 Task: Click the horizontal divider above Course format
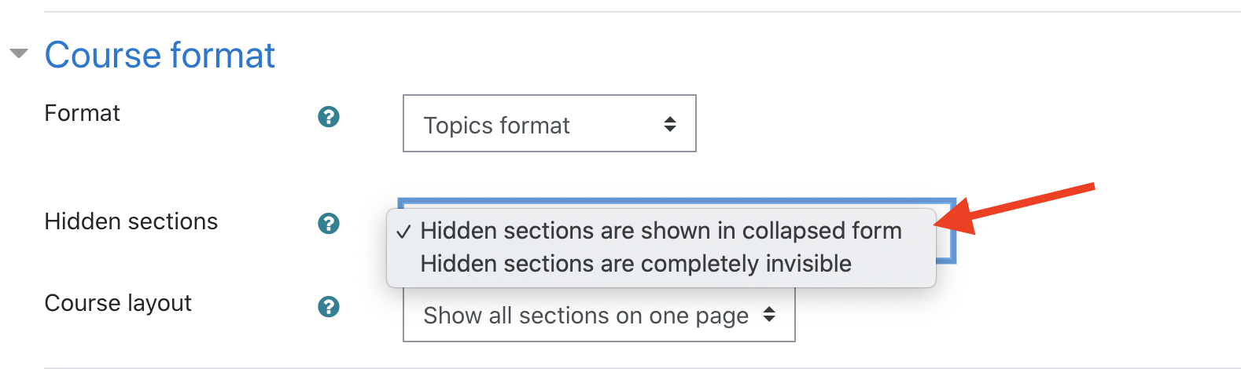pos(643,12)
